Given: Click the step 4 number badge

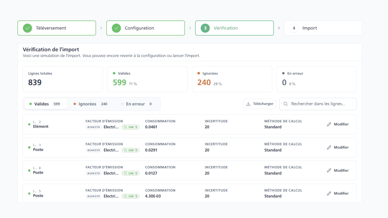Looking at the screenshot, I should [x=294, y=28].
